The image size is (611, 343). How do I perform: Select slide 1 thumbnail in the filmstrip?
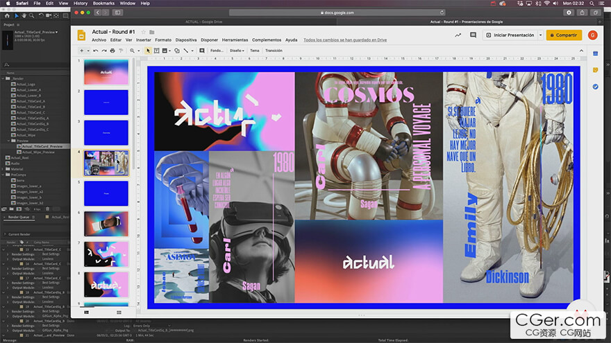(106, 72)
